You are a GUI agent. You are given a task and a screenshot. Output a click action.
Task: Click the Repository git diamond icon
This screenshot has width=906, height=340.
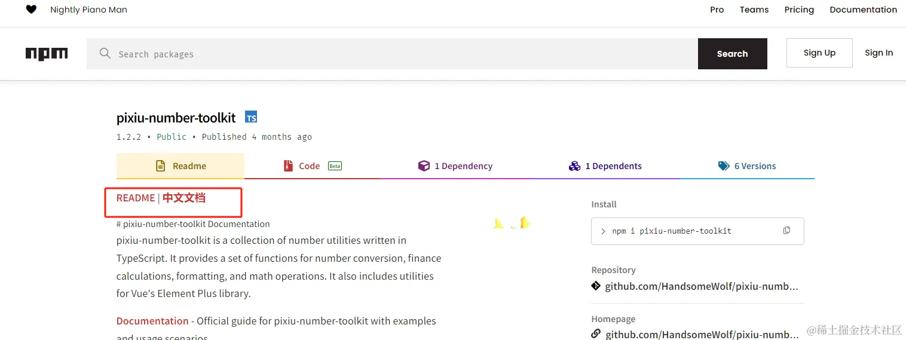click(596, 286)
